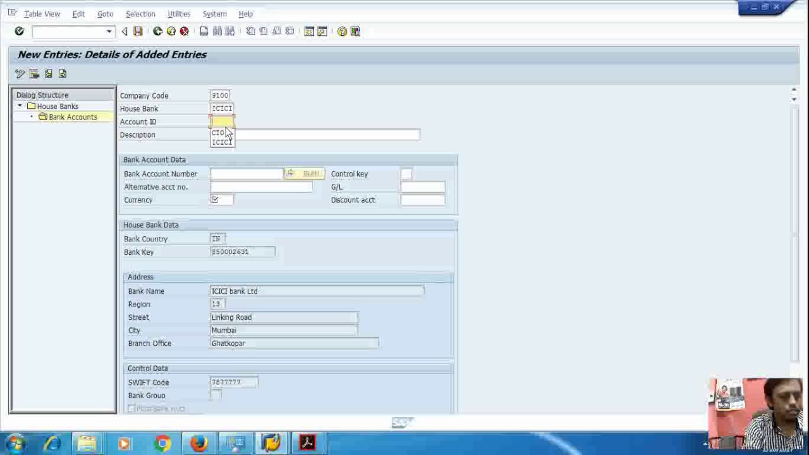Choose CIO from Account ID suggestions
The height and width of the screenshot is (455, 809).
218,133
